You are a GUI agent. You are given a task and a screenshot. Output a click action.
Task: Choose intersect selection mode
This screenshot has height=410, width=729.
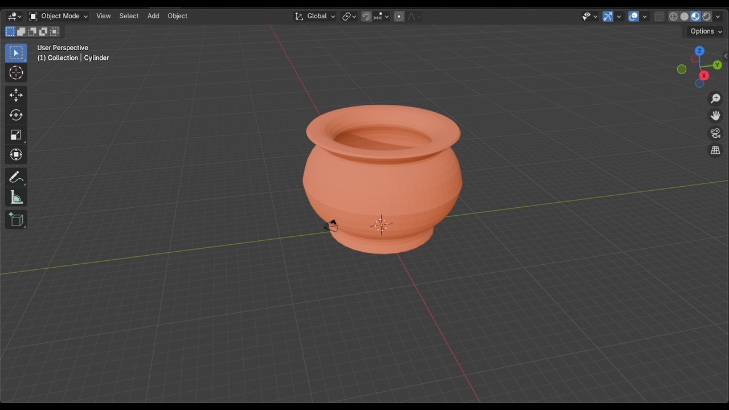coord(55,32)
